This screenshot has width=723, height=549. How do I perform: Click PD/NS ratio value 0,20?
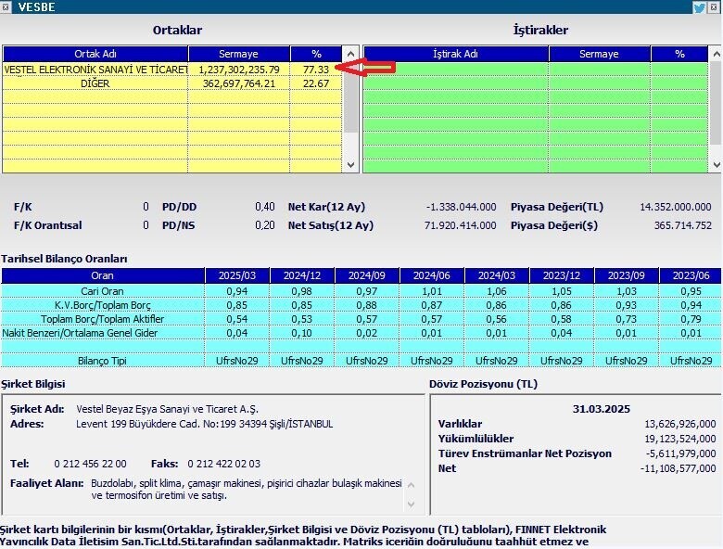click(265, 225)
